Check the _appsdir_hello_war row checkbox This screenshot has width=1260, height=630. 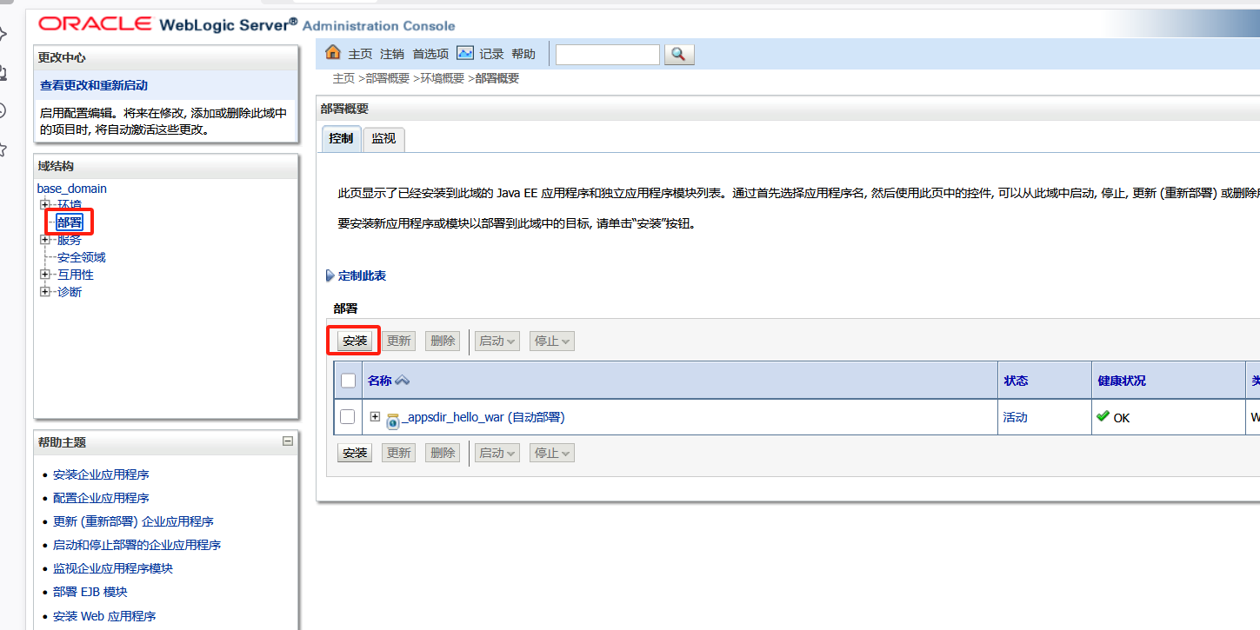coord(348,417)
